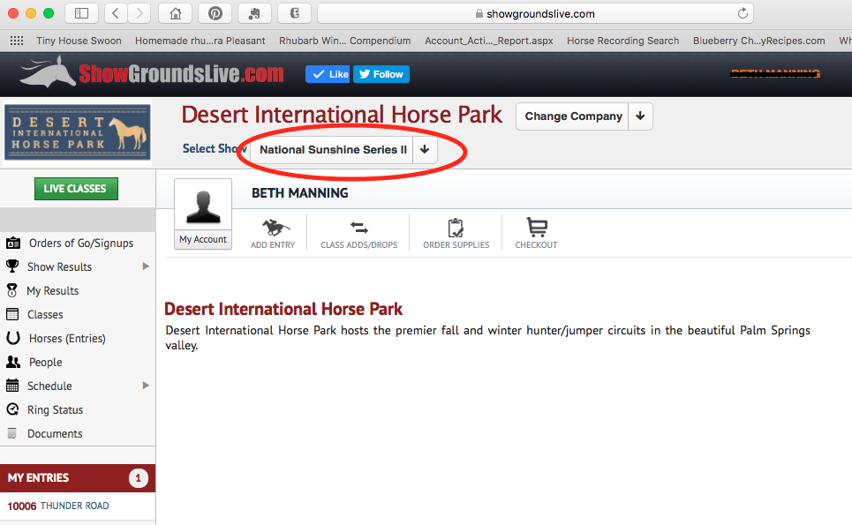Image resolution: width=852 pixels, height=525 pixels.
Task: Click the ShowGroundsLive.com horse logo
Action: tap(48, 72)
